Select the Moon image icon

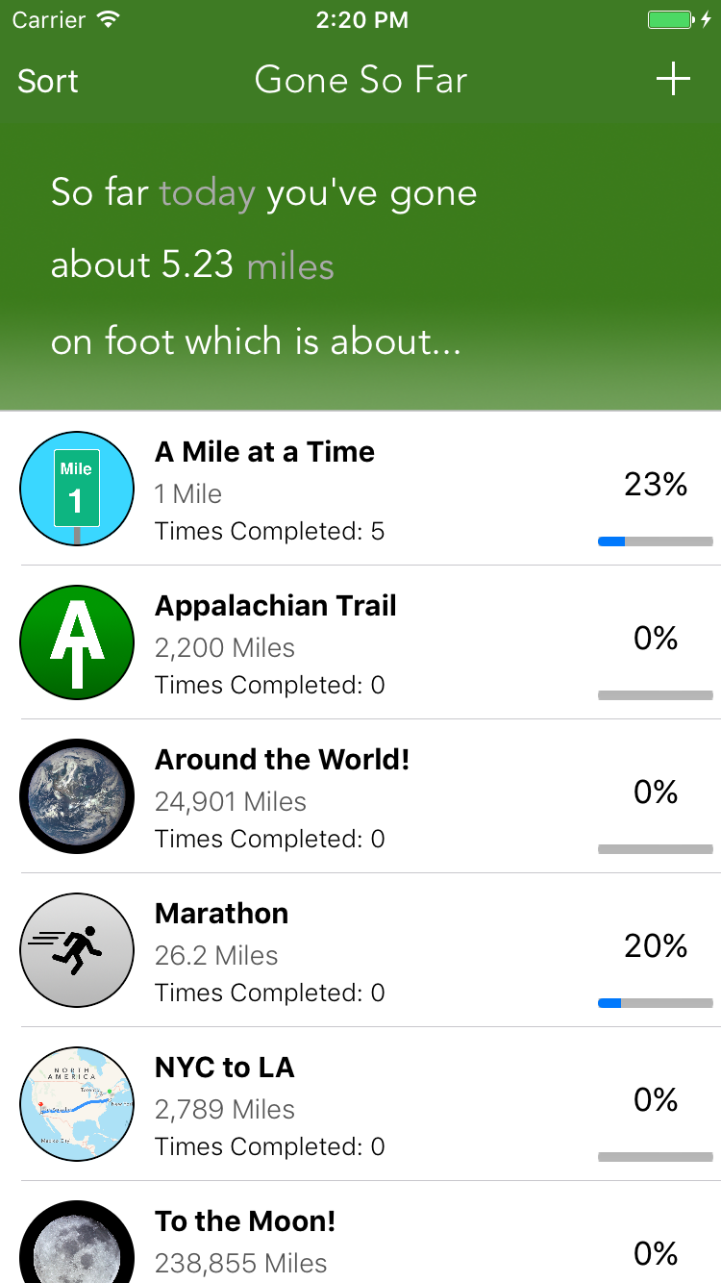tap(77, 1242)
